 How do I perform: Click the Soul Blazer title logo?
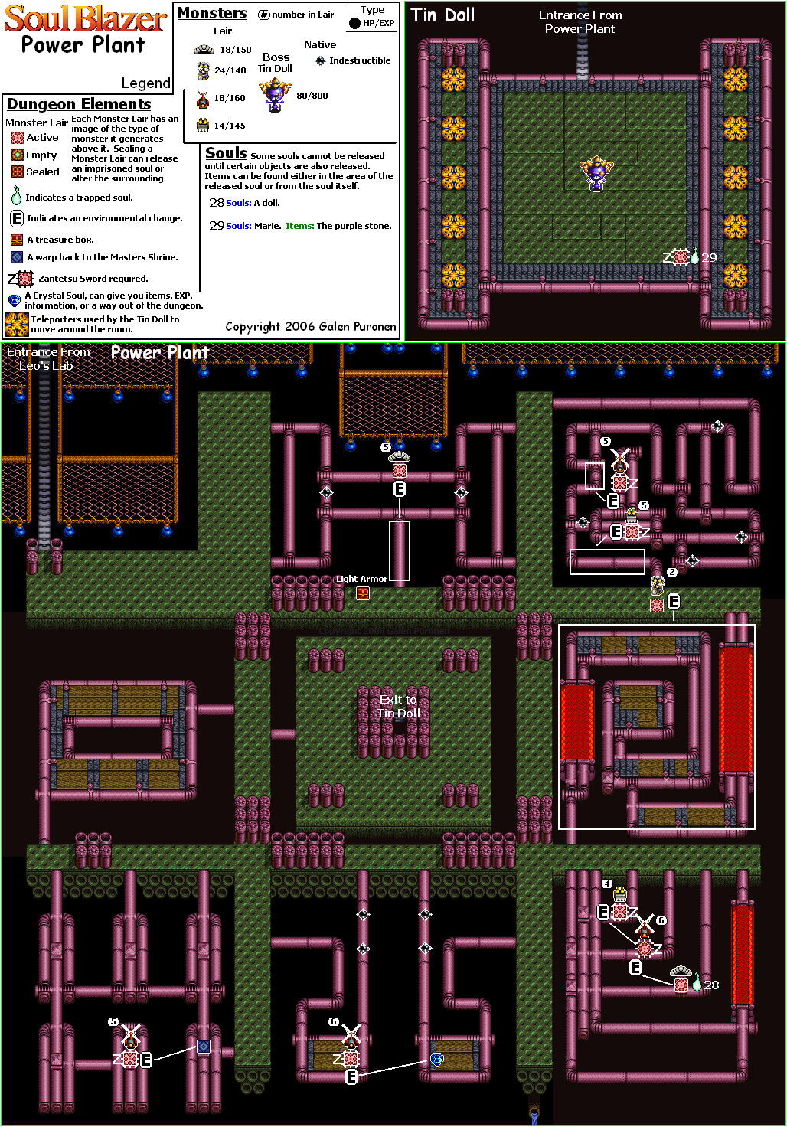84,18
